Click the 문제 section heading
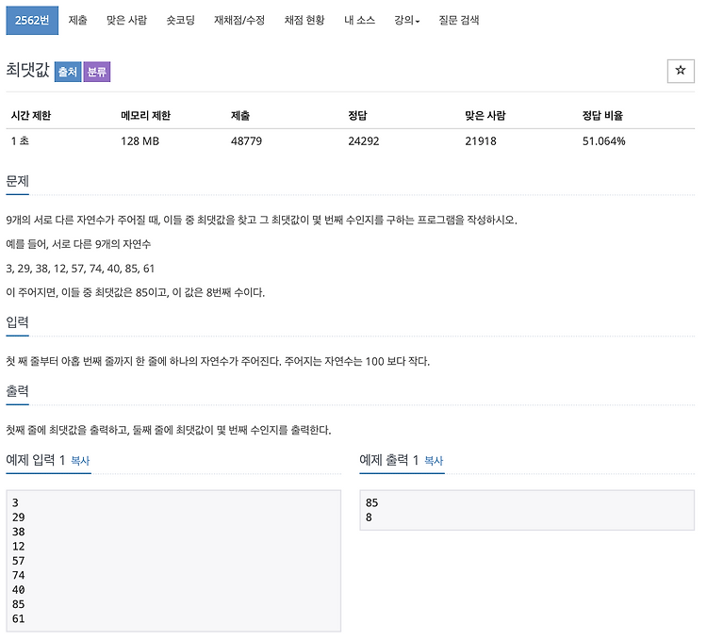The width and height of the screenshot is (707, 640). pyautogui.click(x=18, y=181)
